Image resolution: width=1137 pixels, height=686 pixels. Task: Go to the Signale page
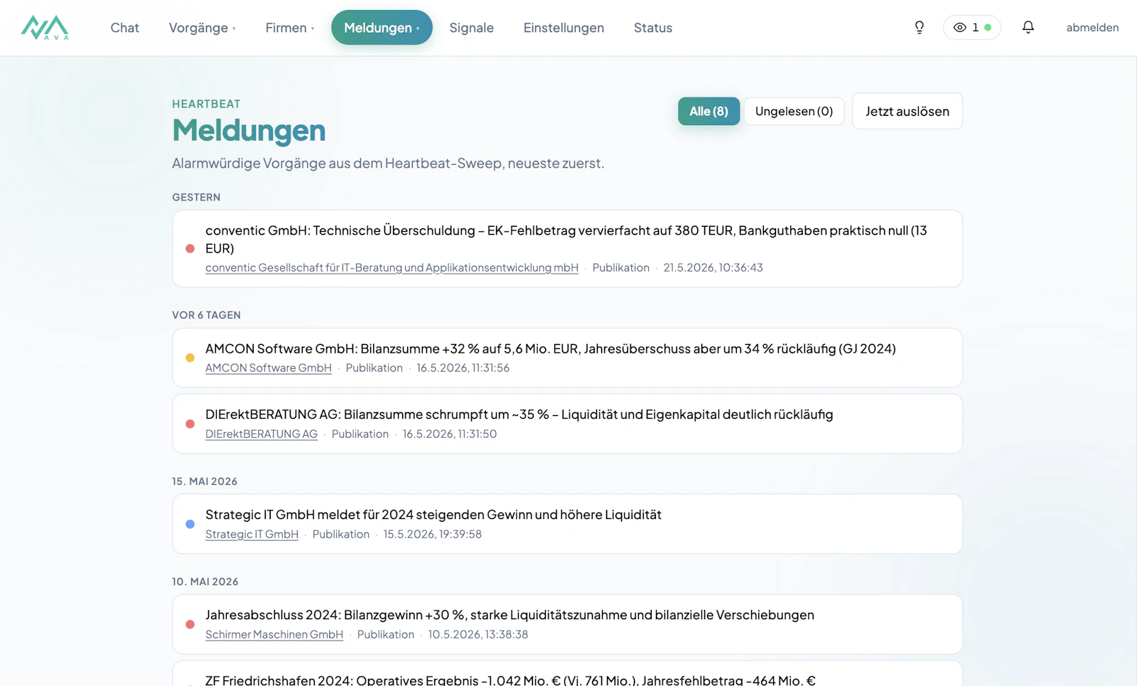pos(471,28)
